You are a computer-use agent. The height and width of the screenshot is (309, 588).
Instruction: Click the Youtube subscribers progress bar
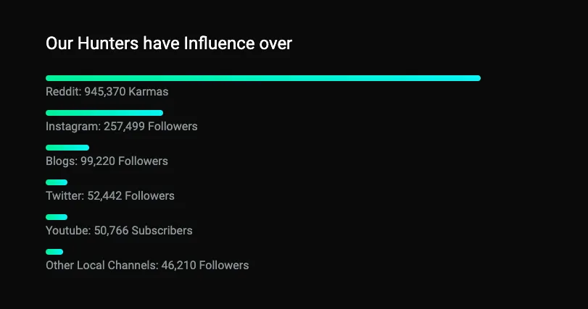pos(57,217)
